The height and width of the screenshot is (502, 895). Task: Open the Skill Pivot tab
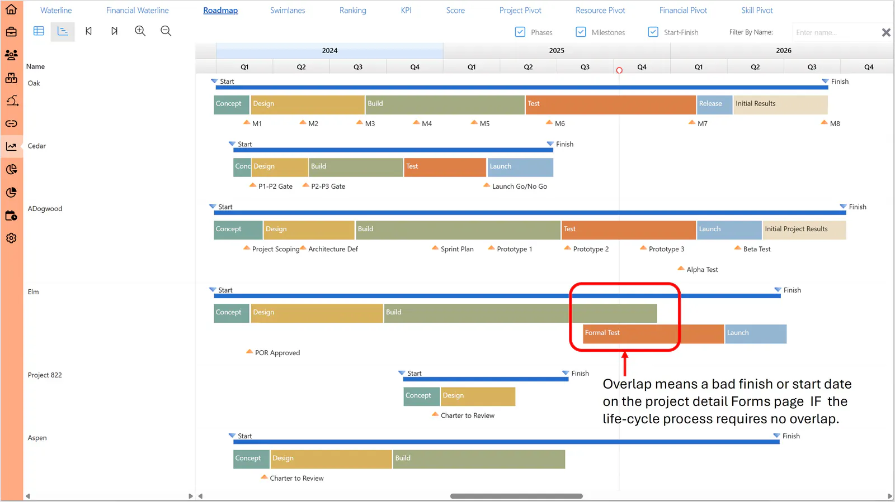757,10
